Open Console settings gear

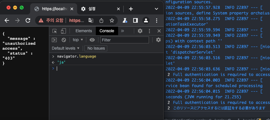[158, 40]
